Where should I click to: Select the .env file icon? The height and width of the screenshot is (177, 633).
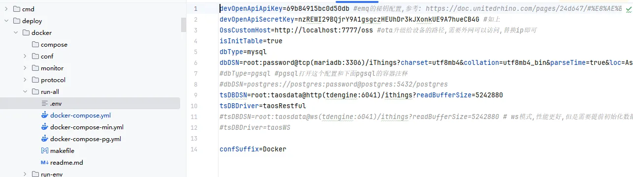[45, 103]
